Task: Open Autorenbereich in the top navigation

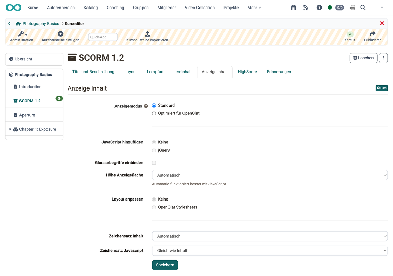Action: [61, 8]
